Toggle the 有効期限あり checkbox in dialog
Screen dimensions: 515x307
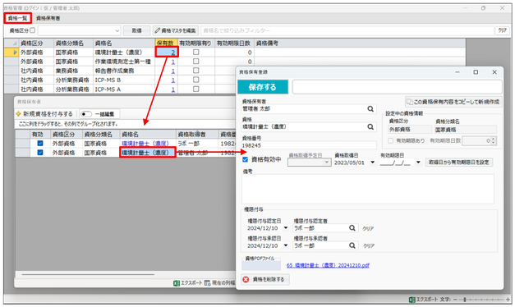pos(390,141)
